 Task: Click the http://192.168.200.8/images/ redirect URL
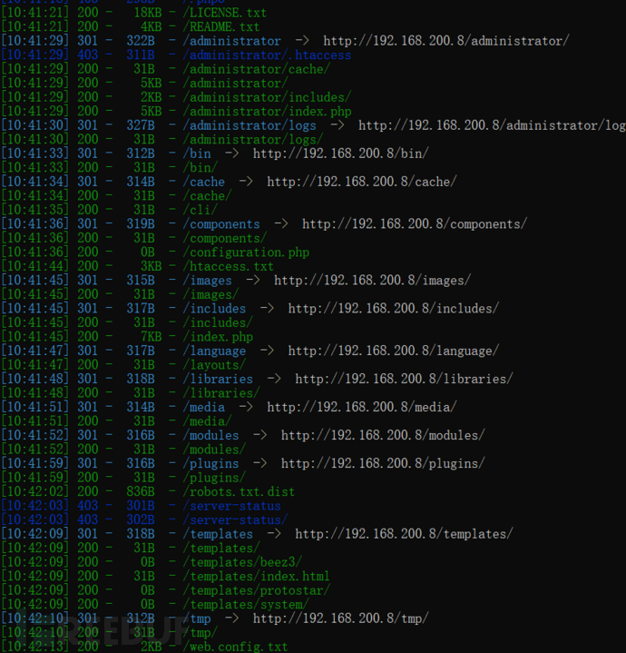pos(372,281)
